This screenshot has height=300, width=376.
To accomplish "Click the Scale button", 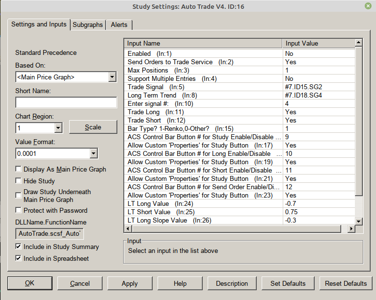I will [93, 127].
